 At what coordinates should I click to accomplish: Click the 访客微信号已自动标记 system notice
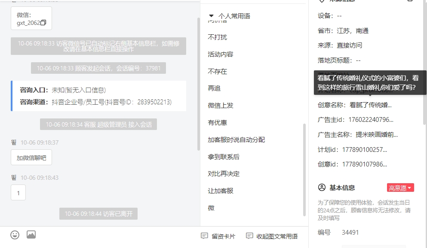pyautogui.click(x=98, y=46)
